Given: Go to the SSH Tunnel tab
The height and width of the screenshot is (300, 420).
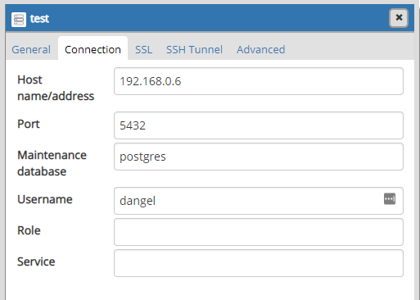Looking at the screenshot, I should [x=194, y=49].
